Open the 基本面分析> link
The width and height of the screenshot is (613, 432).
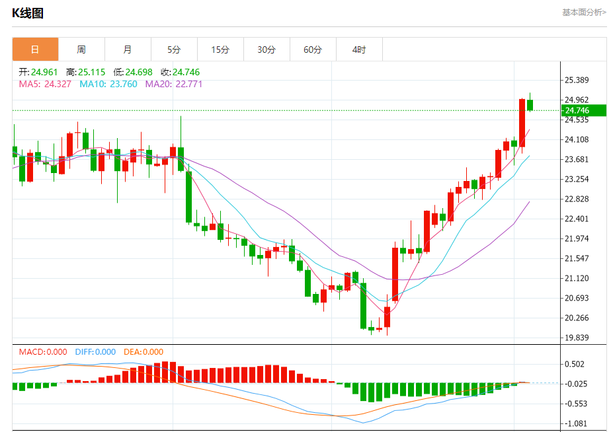pyautogui.click(x=584, y=13)
